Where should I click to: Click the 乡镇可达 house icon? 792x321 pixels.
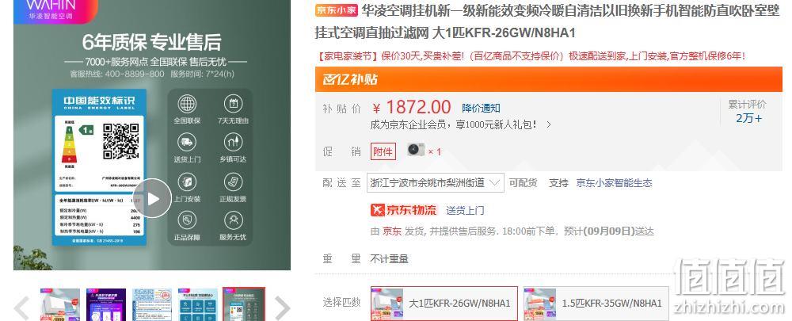tap(233, 142)
